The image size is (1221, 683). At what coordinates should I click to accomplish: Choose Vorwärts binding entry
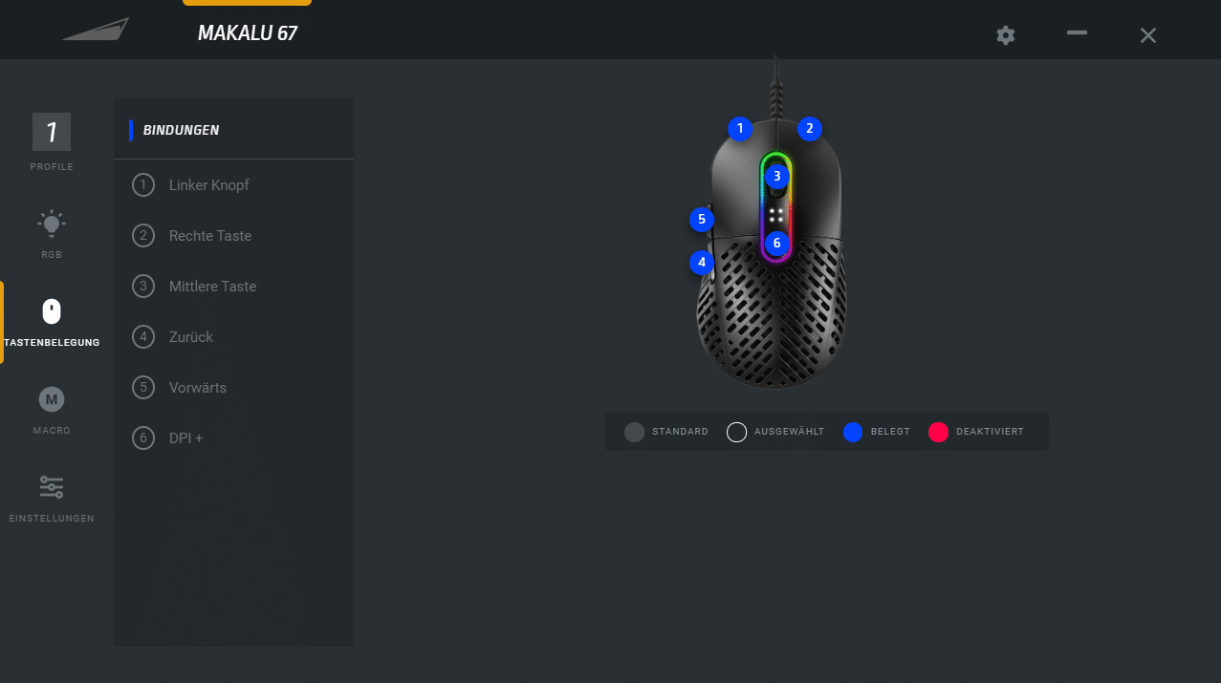(x=233, y=388)
